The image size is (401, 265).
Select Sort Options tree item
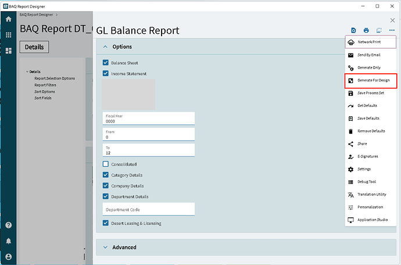pos(45,92)
